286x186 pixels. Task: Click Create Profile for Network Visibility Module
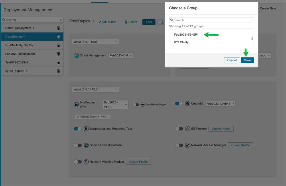tap(139, 162)
